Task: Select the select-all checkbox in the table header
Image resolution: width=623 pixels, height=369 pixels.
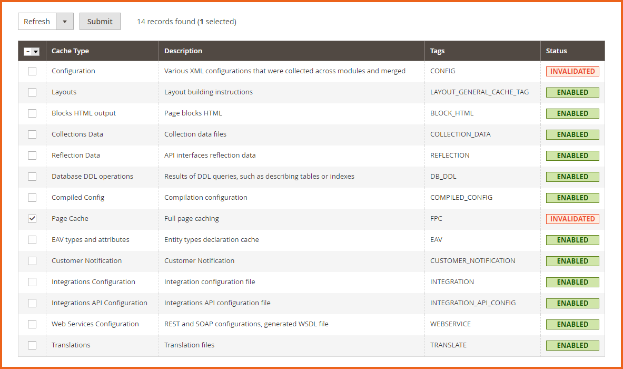Action: tap(28, 51)
